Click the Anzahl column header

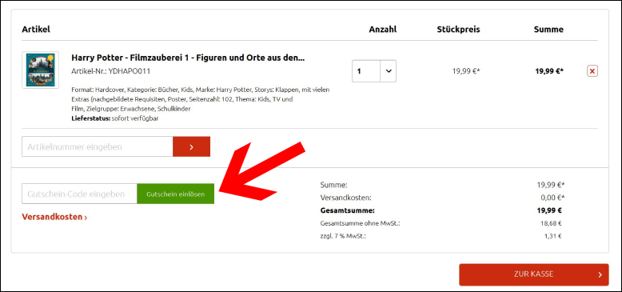click(x=383, y=30)
